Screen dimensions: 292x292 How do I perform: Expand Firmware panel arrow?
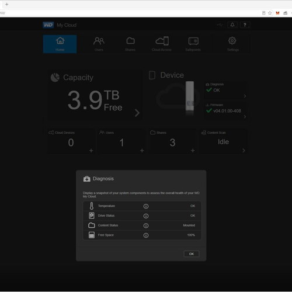pos(245,117)
